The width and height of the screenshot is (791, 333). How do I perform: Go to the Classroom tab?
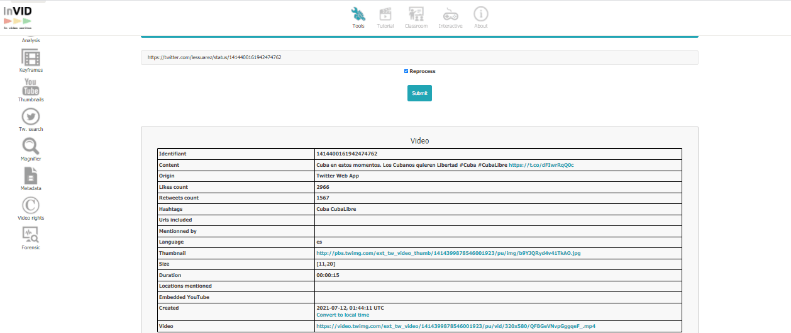click(416, 17)
